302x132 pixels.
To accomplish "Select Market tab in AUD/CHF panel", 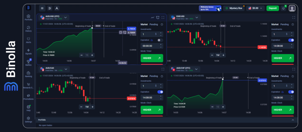I will point(275,76).
